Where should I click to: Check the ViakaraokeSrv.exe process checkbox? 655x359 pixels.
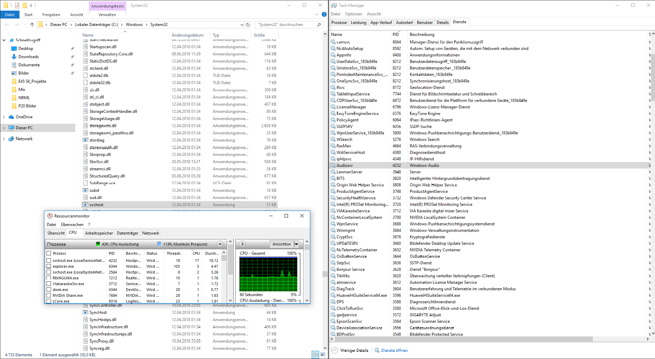pos(49,284)
